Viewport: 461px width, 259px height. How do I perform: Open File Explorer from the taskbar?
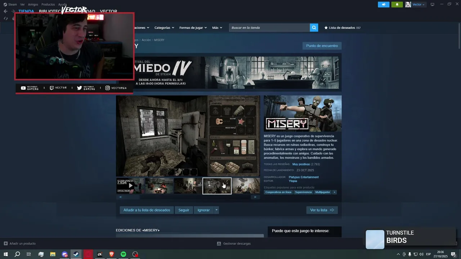(53, 254)
